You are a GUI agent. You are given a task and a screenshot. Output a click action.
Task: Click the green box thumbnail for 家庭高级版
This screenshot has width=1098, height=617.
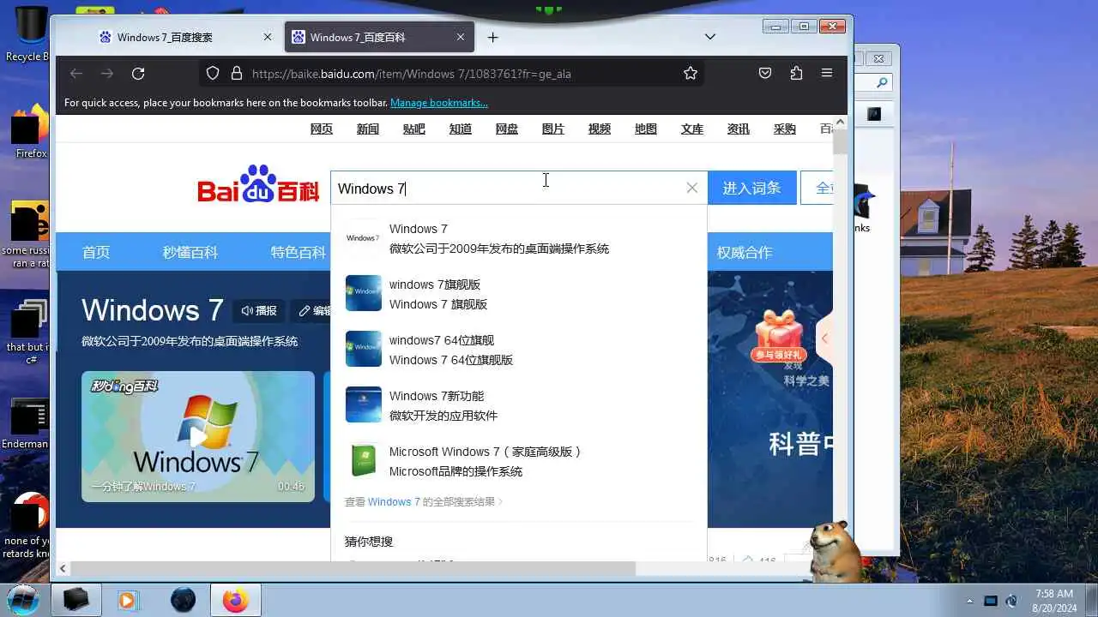(x=364, y=460)
